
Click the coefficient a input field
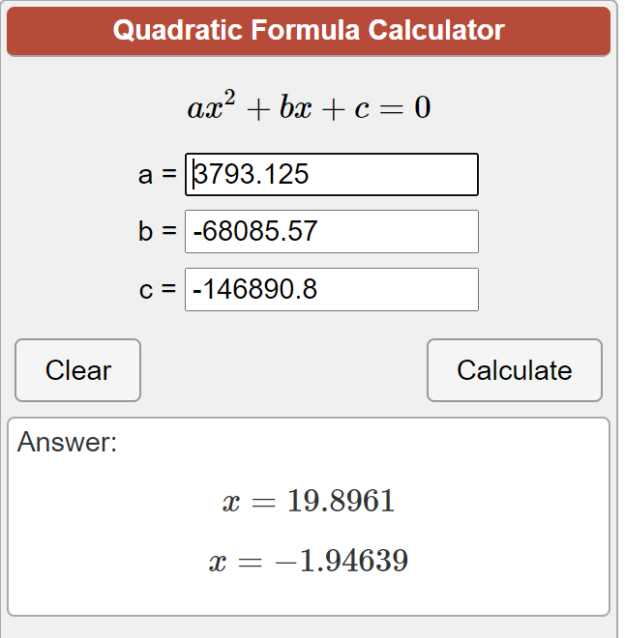(332, 174)
